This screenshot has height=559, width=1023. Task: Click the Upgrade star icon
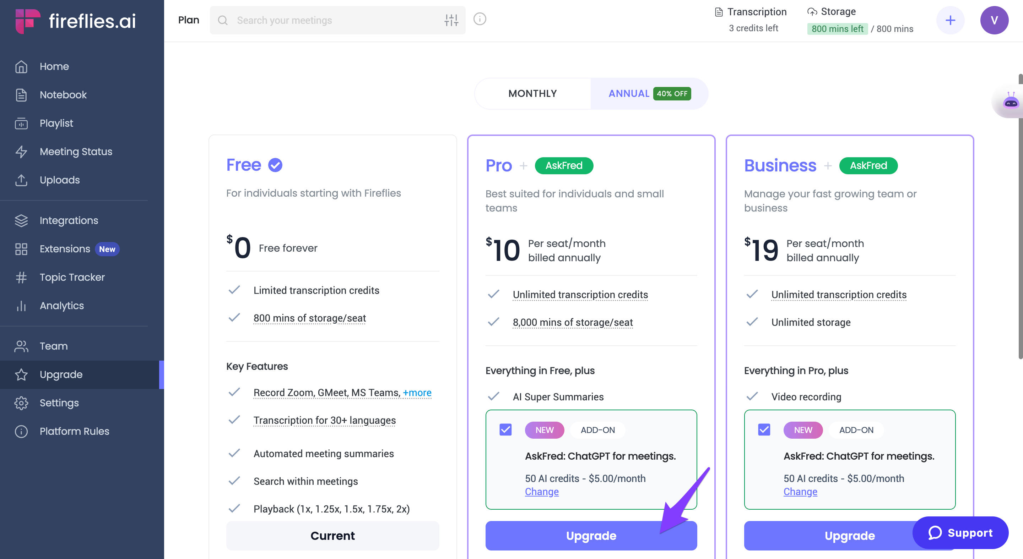(x=21, y=374)
